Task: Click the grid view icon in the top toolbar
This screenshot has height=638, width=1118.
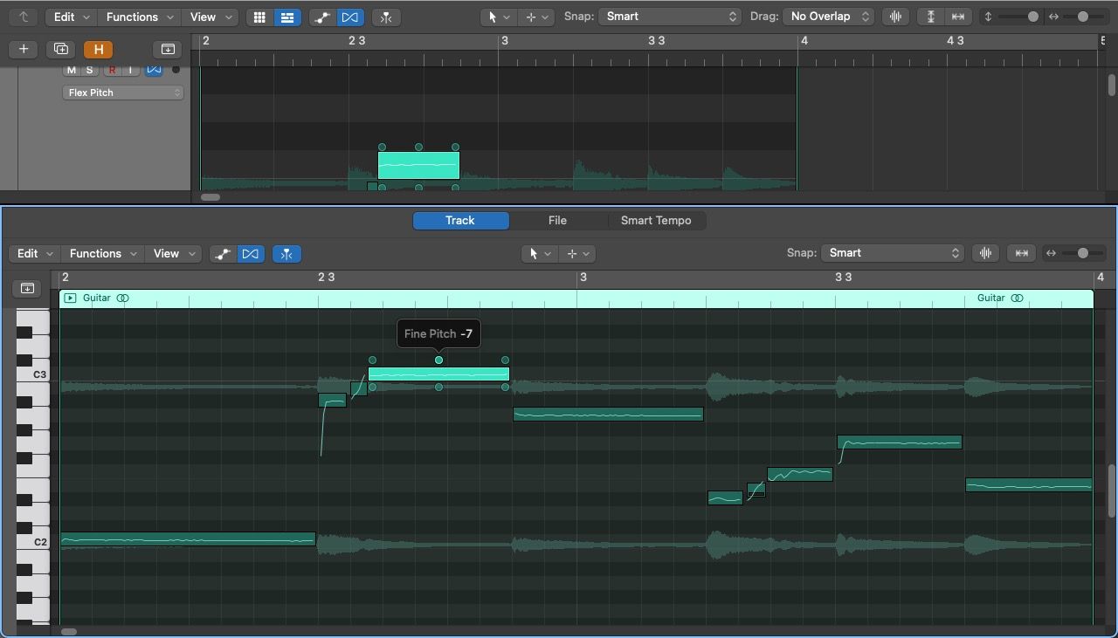Action: [x=259, y=17]
